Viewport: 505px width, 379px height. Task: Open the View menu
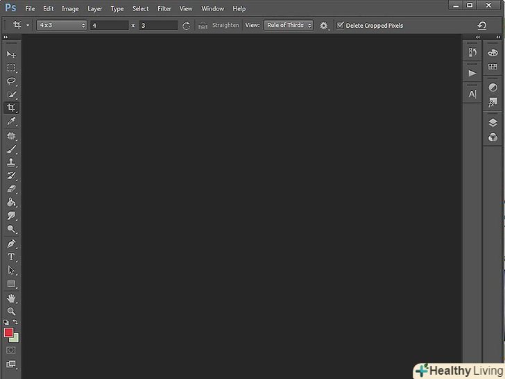click(x=186, y=9)
